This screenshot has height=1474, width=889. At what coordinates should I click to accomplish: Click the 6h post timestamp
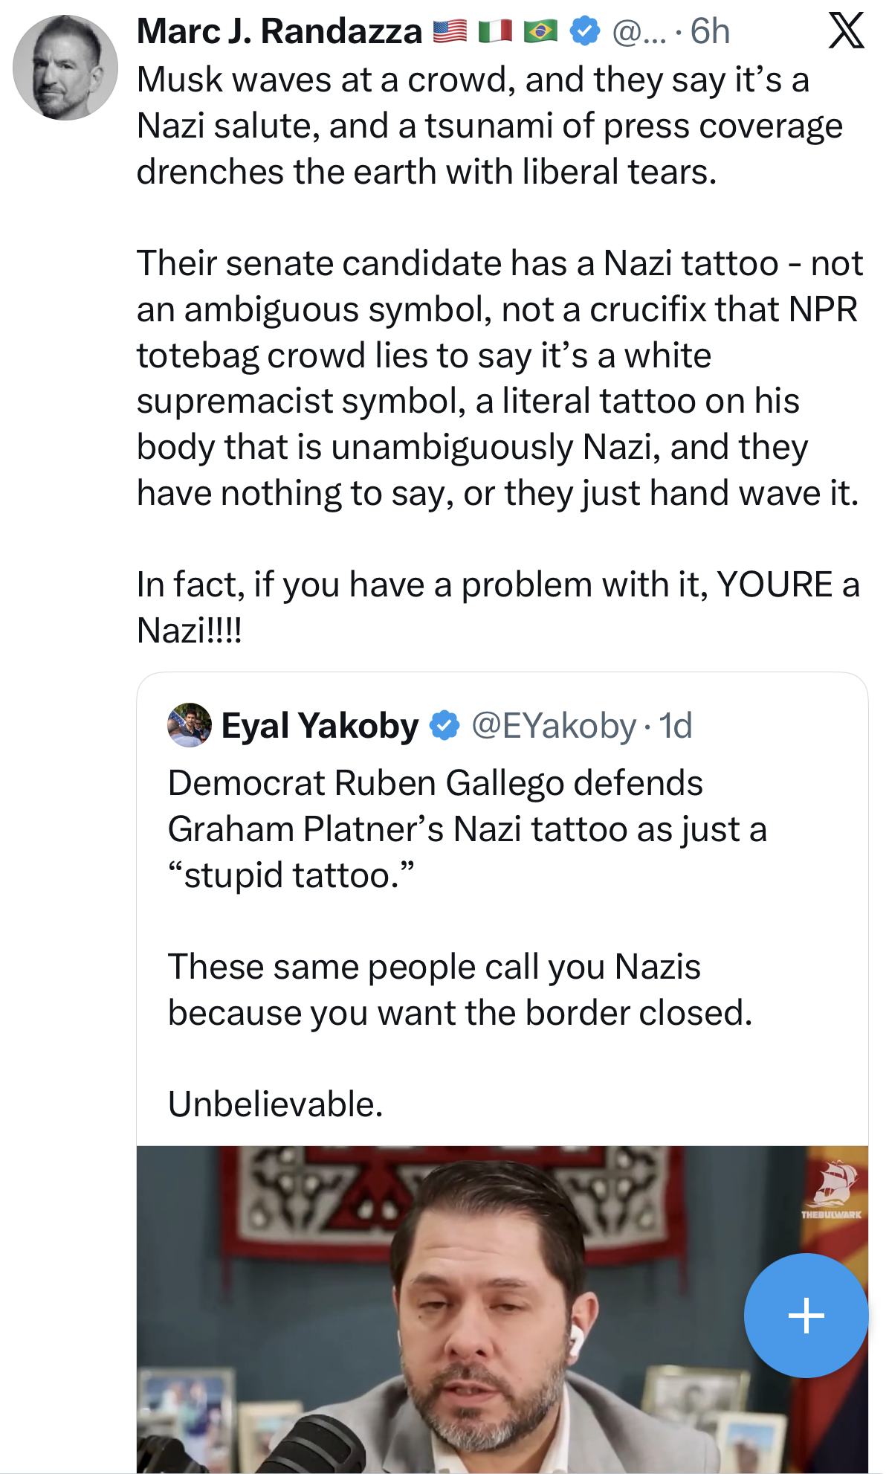(x=710, y=31)
